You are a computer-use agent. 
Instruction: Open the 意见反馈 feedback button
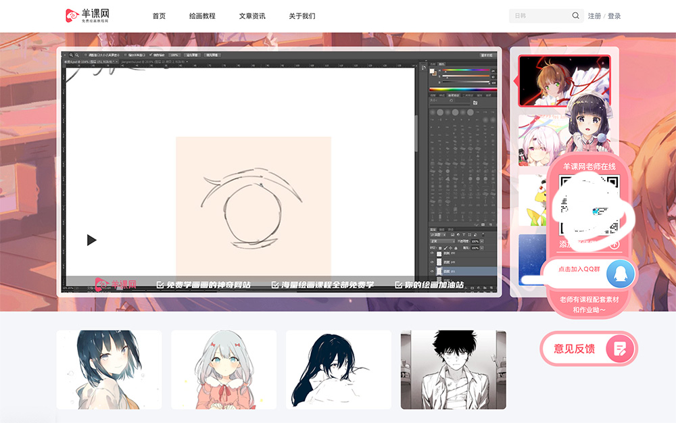click(588, 349)
